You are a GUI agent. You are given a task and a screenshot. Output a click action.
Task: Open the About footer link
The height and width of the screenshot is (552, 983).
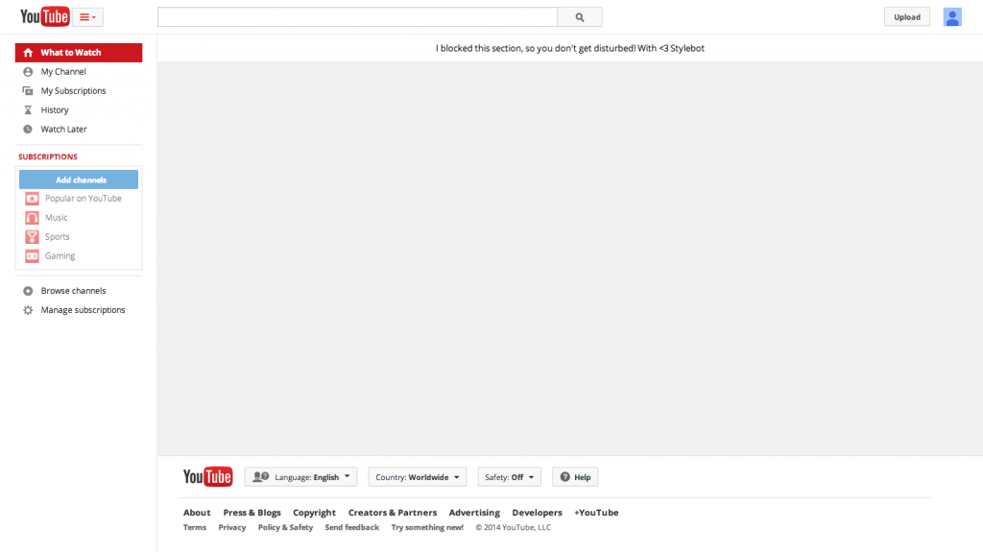tap(197, 513)
